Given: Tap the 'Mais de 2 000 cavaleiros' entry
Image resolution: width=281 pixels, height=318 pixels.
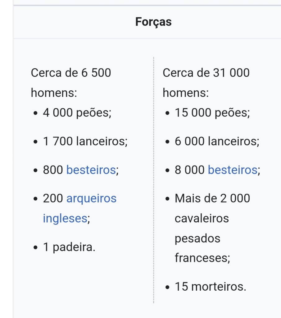Looking at the screenshot, I should pos(212,208).
